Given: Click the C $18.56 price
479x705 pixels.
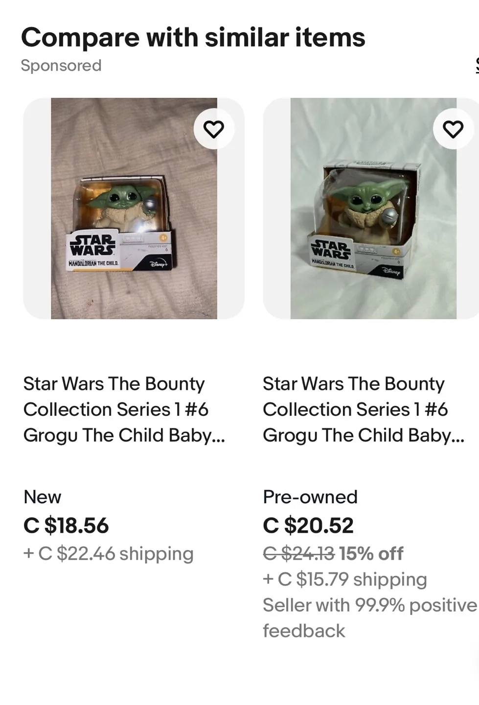Looking at the screenshot, I should coord(66,526).
